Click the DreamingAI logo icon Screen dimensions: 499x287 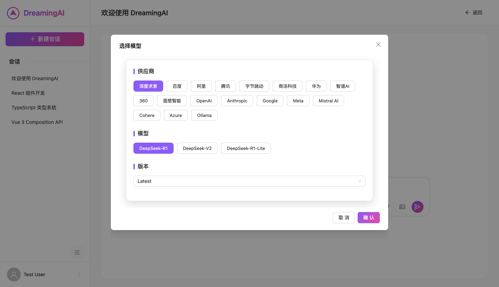tap(13, 13)
